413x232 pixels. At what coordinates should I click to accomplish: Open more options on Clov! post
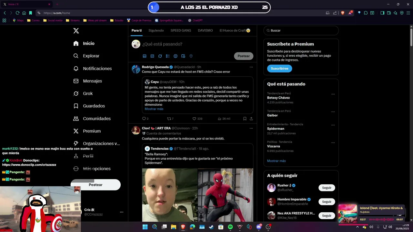coord(251,128)
